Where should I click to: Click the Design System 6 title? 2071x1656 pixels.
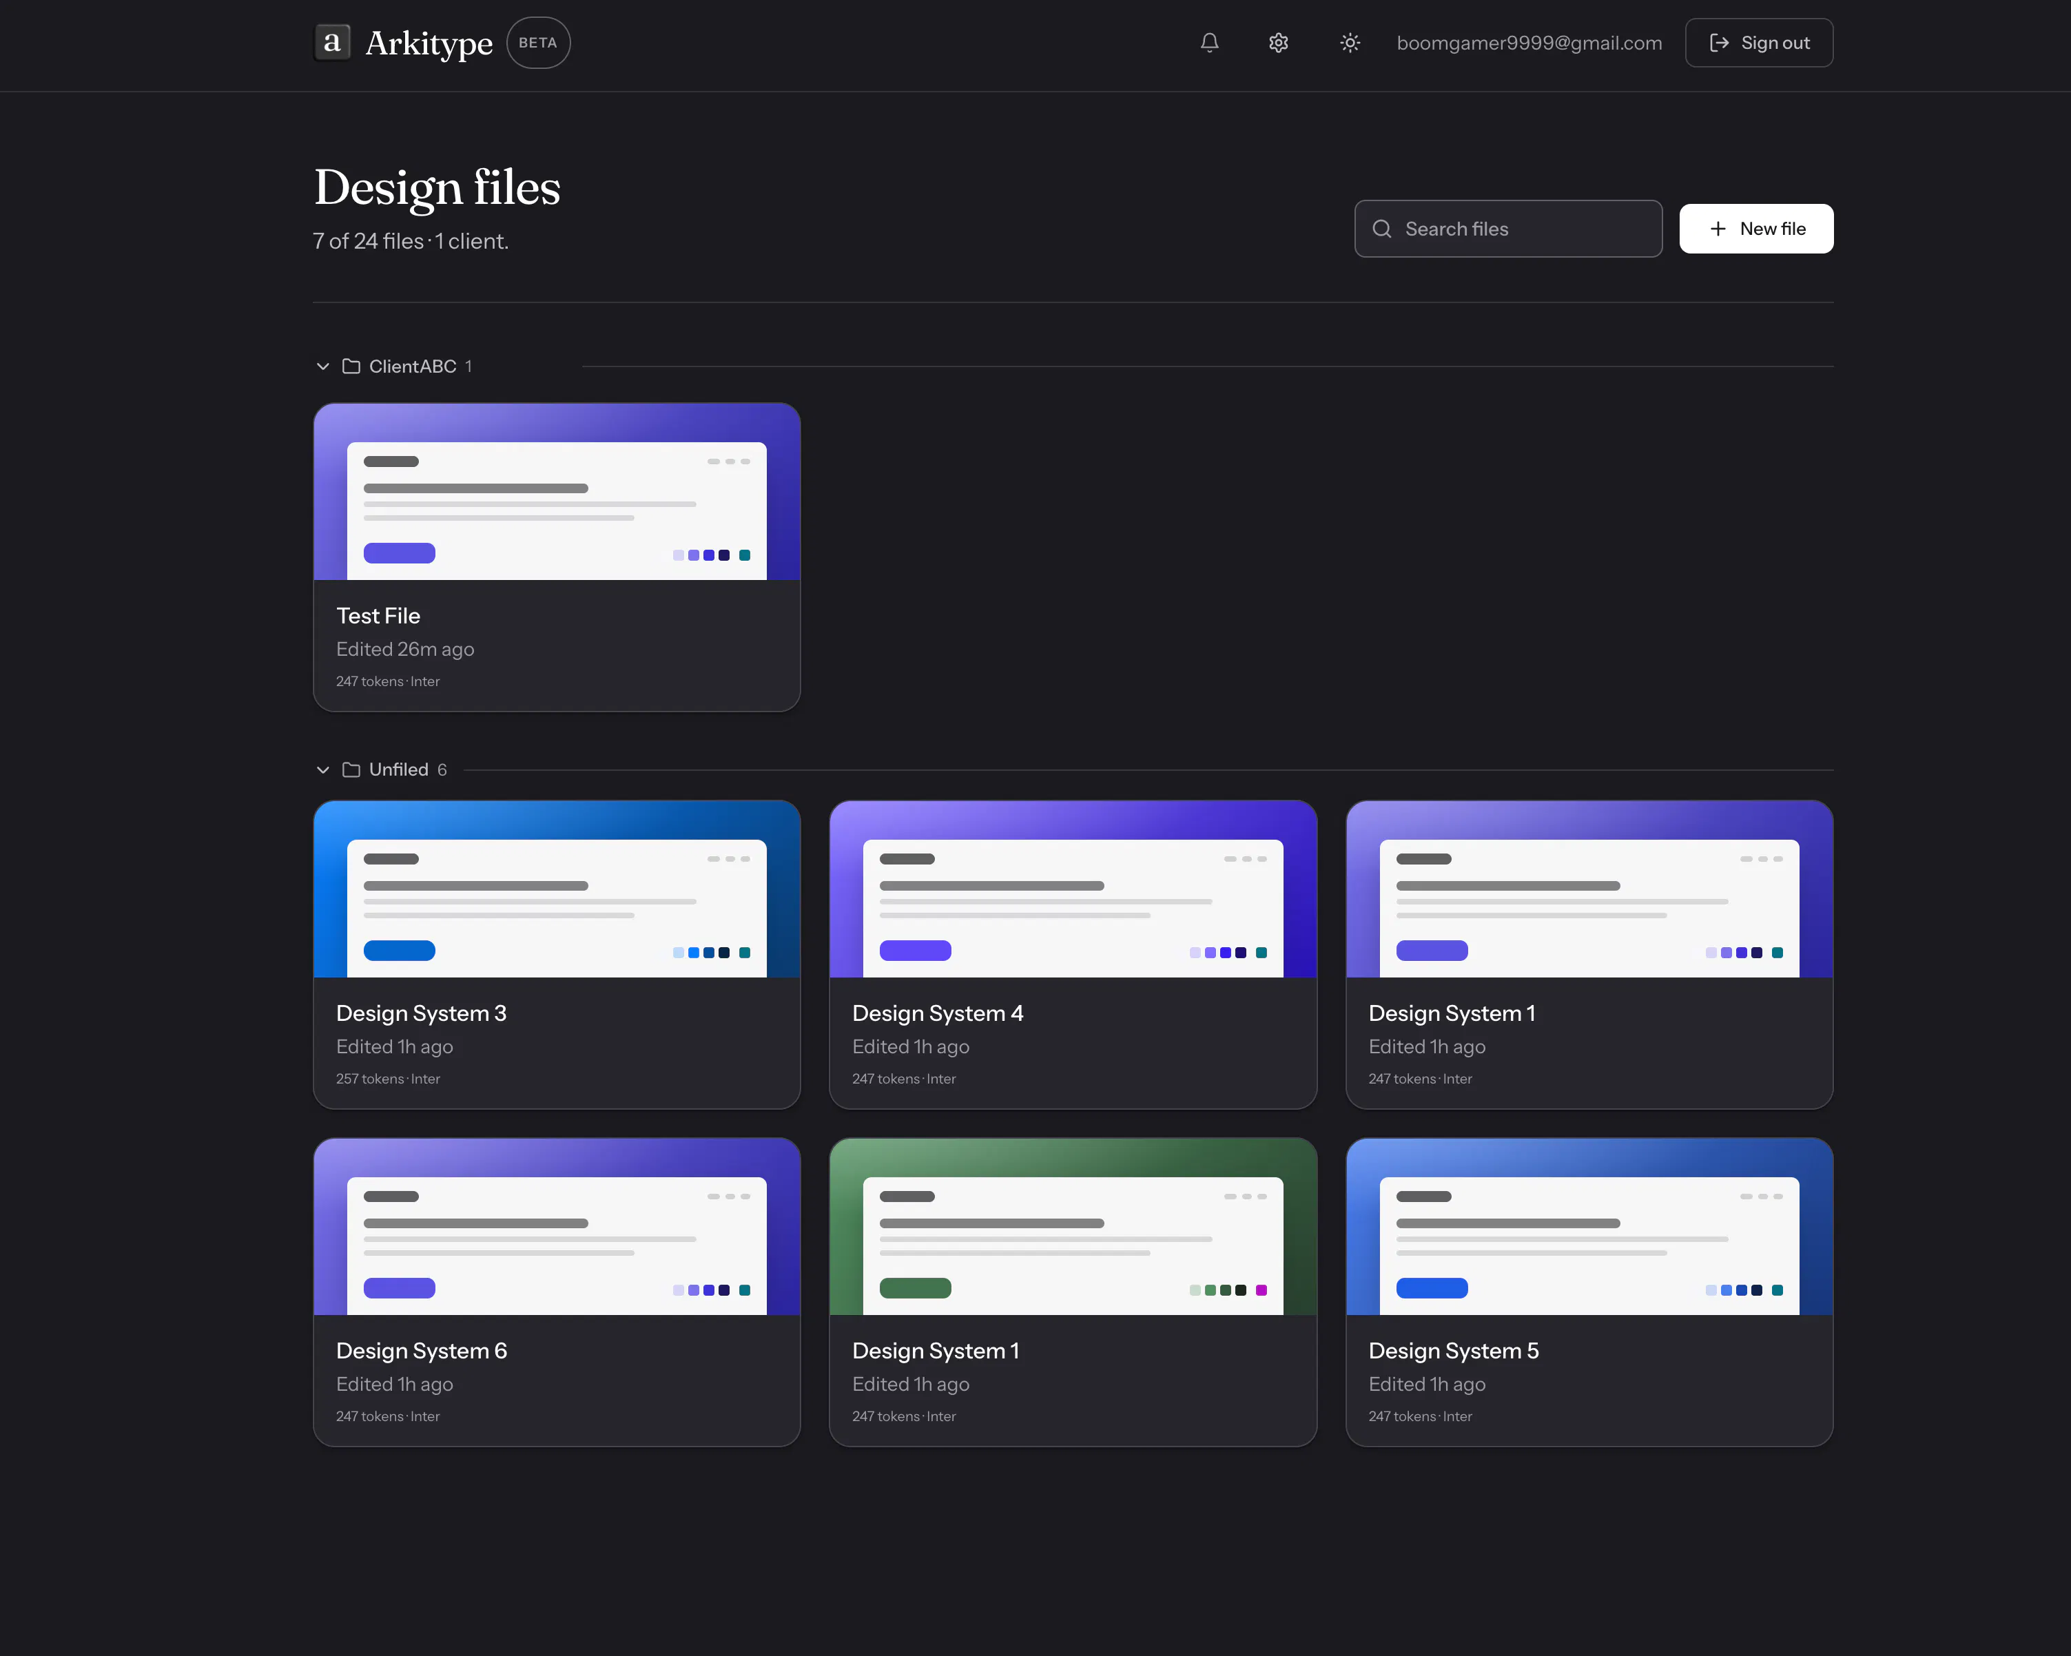click(421, 1351)
